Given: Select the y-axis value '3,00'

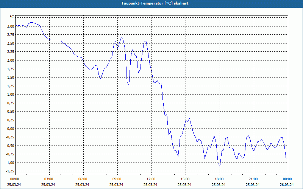Looking at the screenshot, I should coord(11,26).
